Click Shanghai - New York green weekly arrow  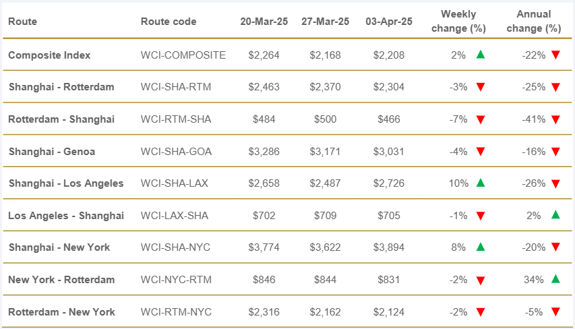pyautogui.click(x=480, y=247)
